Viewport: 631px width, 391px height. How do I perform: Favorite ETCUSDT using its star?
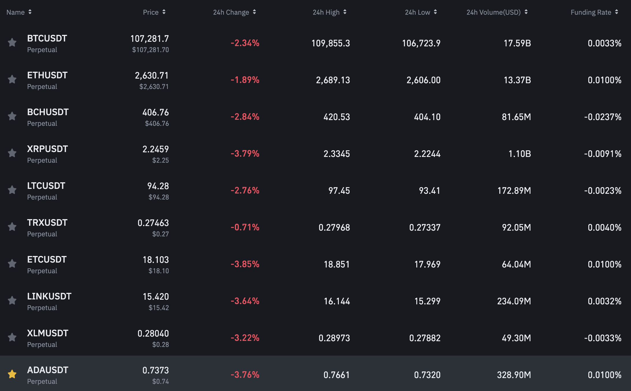click(x=12, y=263)
